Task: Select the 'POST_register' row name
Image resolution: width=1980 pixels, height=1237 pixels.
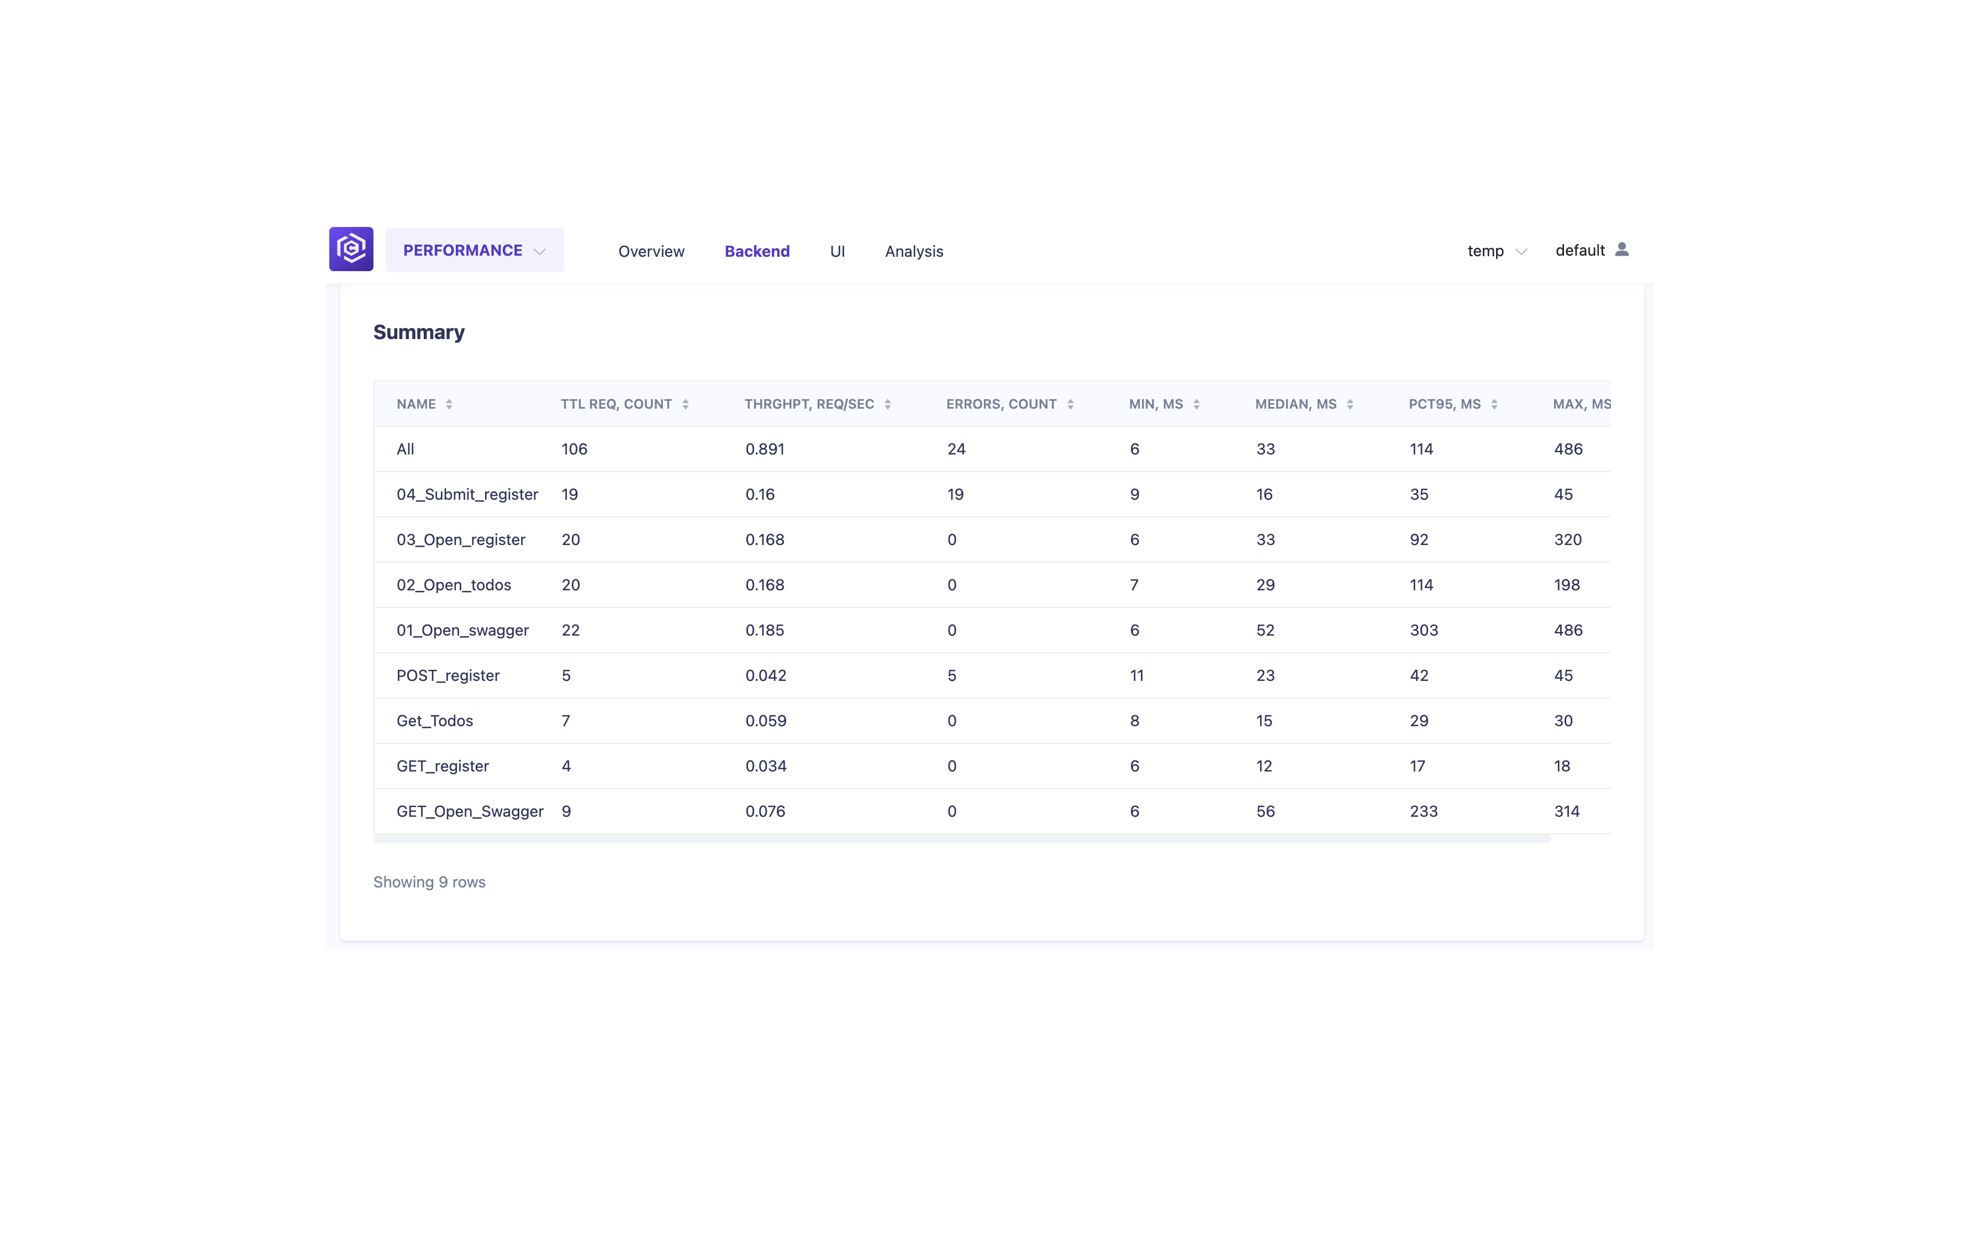Action: [449, 676]
